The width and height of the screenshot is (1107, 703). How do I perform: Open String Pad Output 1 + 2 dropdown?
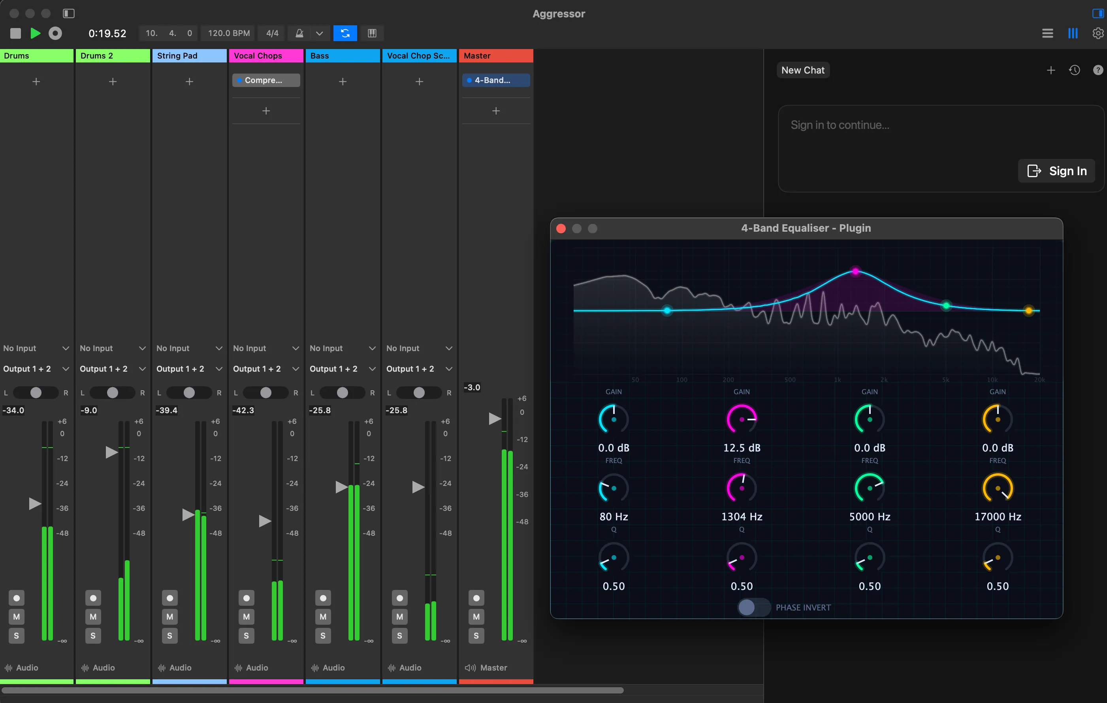(x=189, y=369)
